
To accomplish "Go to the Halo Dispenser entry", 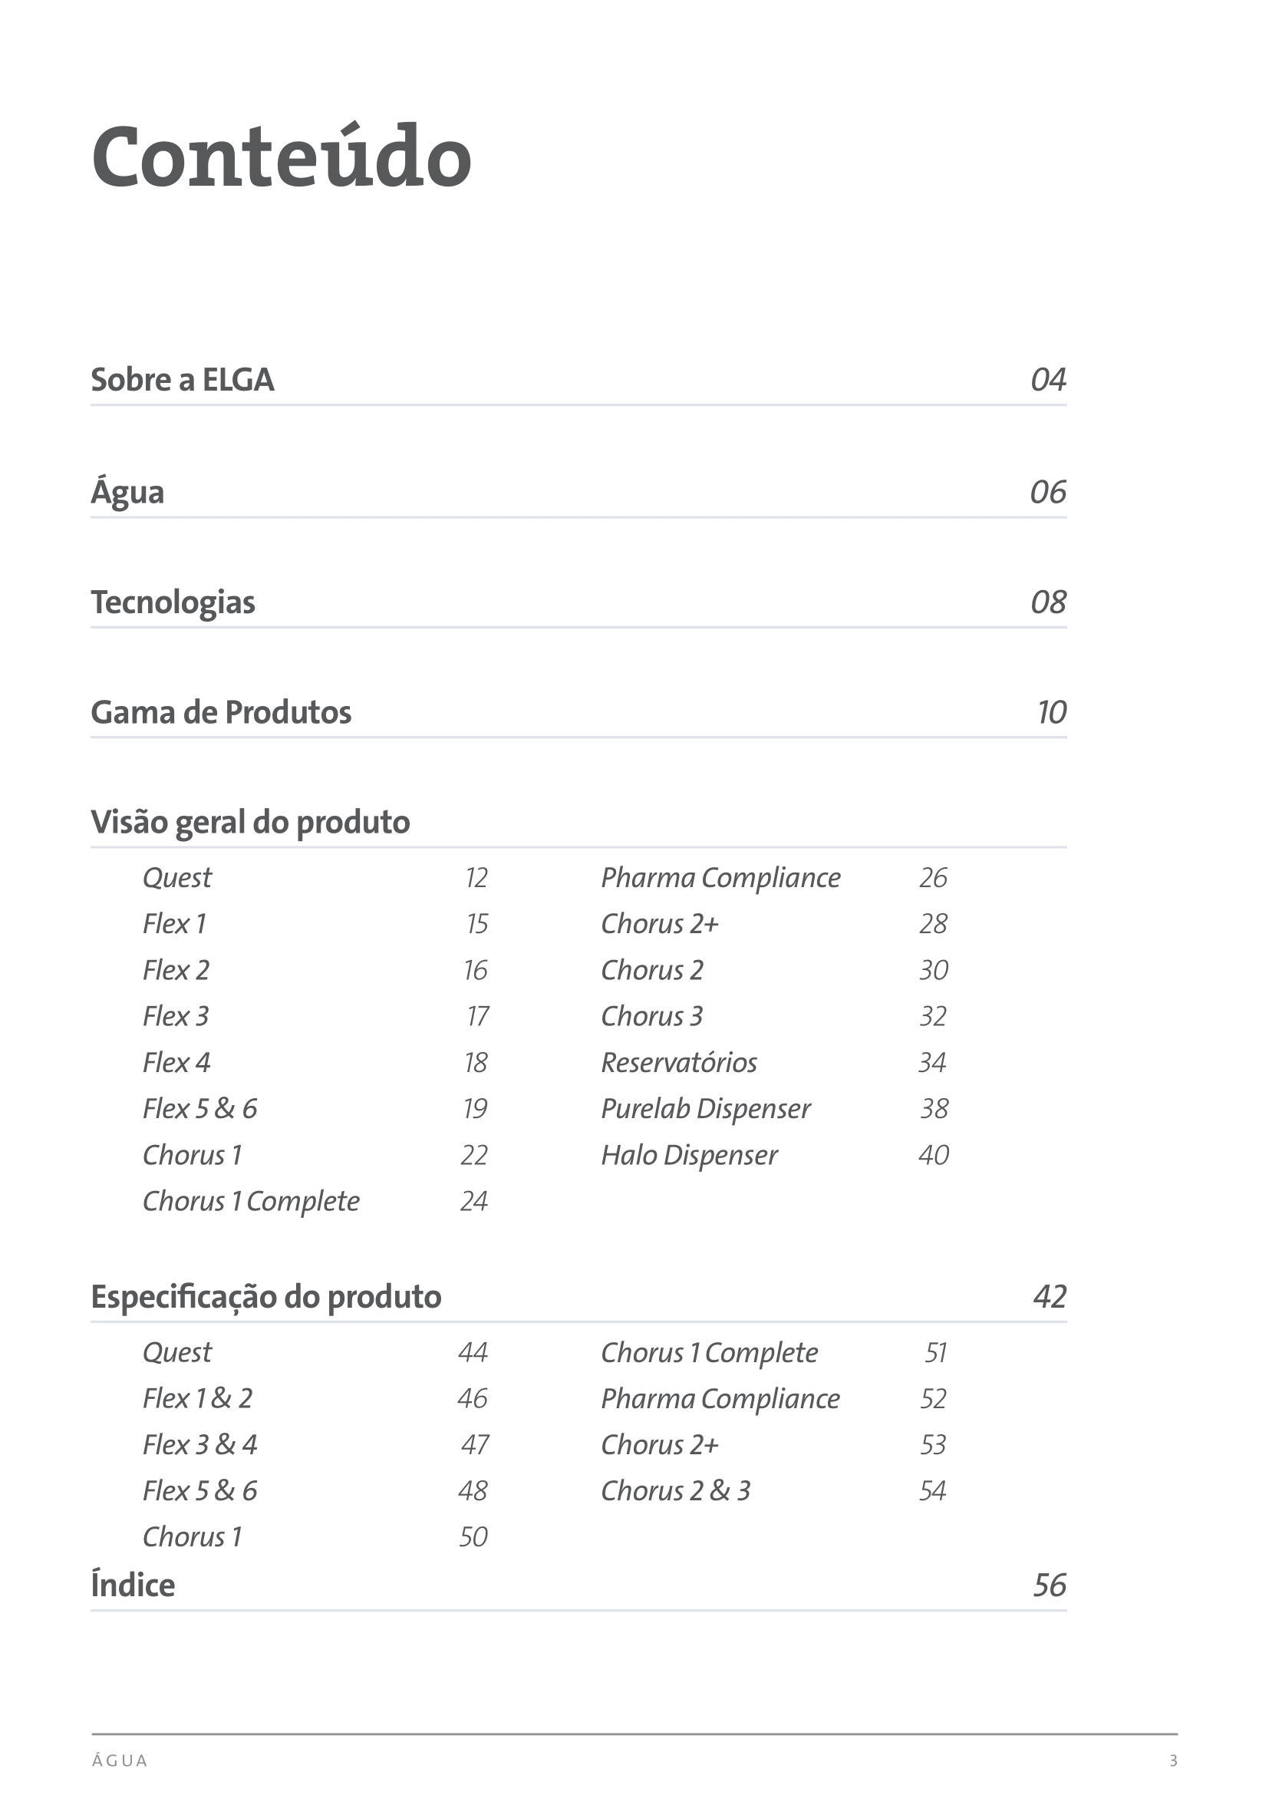I will [774, 1155].
